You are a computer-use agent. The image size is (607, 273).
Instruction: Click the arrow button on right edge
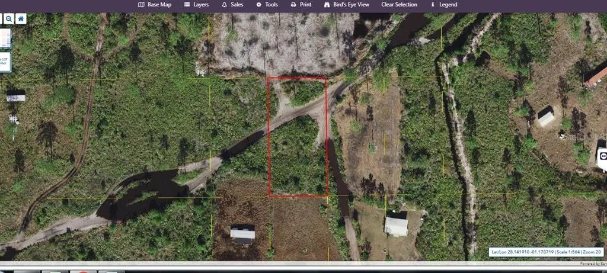click(603, 156)
